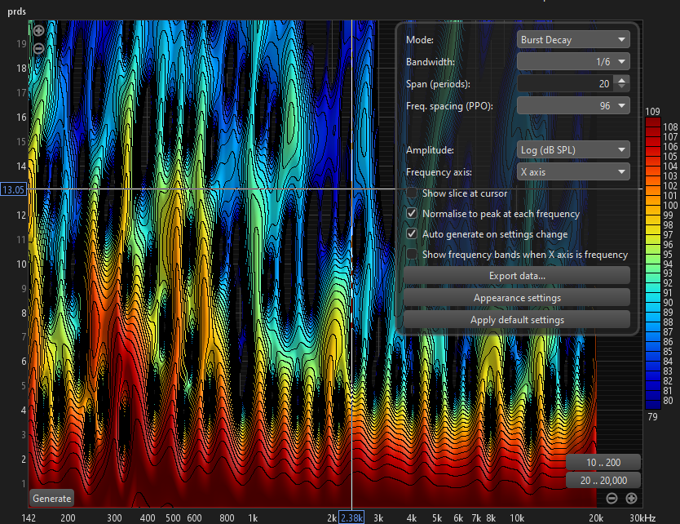Zoom in horizontal axis with bottom-right plus icon
Image resolution: width=680 pixels, height=524 pixels.
(631, 499)
